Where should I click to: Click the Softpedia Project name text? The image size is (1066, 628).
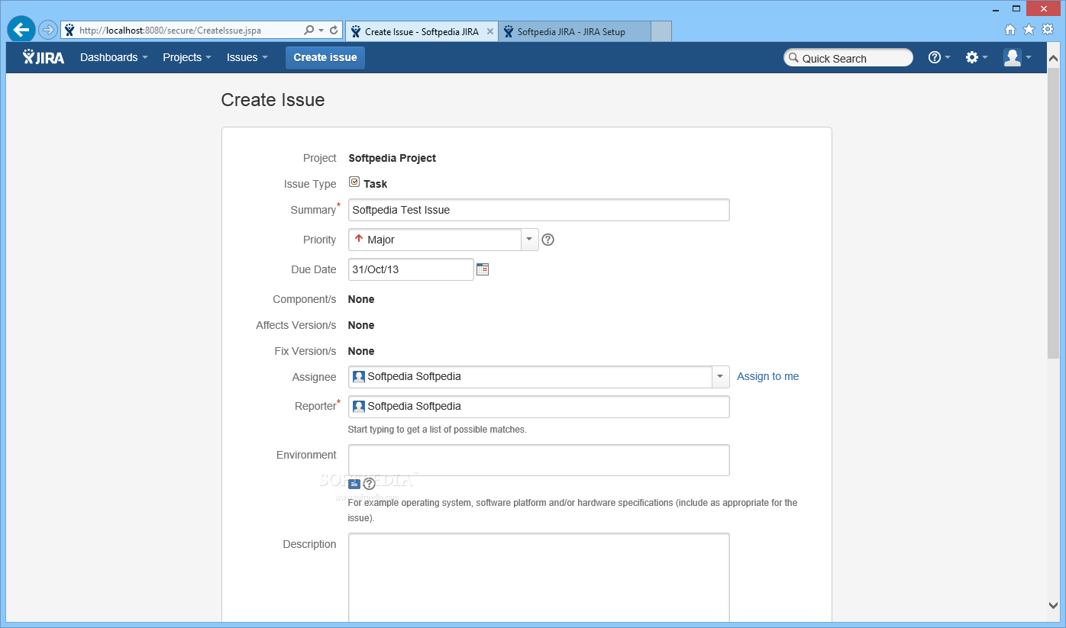[392, 158]
